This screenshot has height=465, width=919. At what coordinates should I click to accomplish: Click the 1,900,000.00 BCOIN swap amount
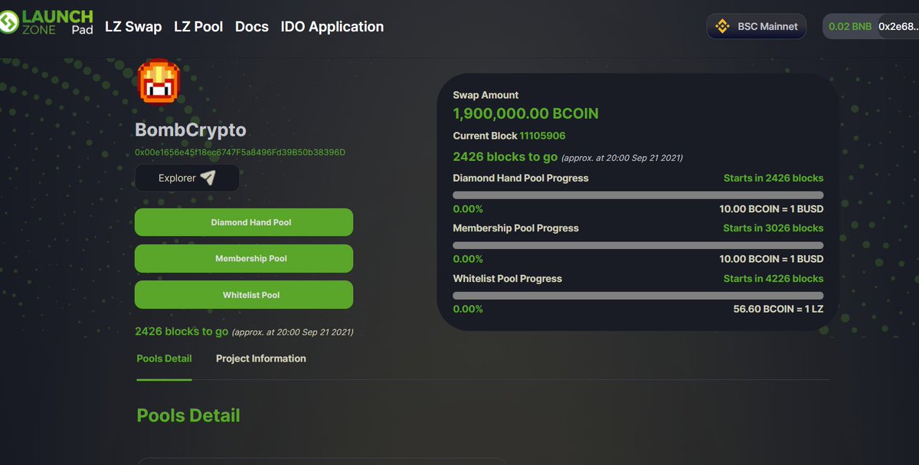coord(526,113)
